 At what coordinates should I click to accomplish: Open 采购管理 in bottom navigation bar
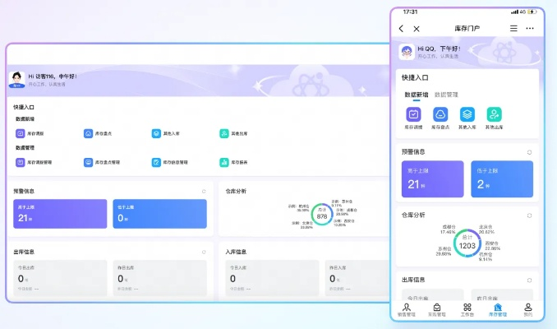point(436,309)
